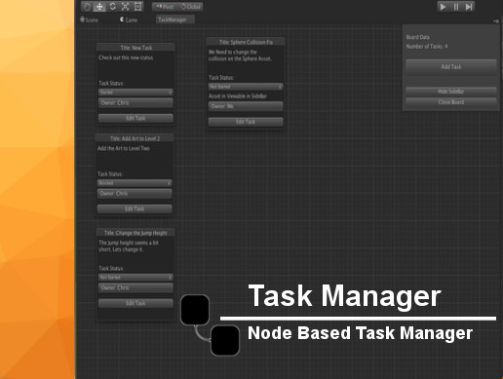Click the 'Title: Change the Jump Height' header
Viewport: 503px width, 379px height.
click(135, 233)
